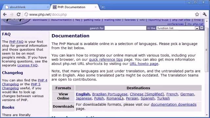Screen dimensions: 210x118
Task: Click the Formats table header
Action: coord(63,88)
